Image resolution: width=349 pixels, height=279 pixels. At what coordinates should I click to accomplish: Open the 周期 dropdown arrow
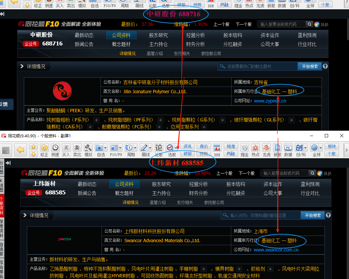point(135,148)
